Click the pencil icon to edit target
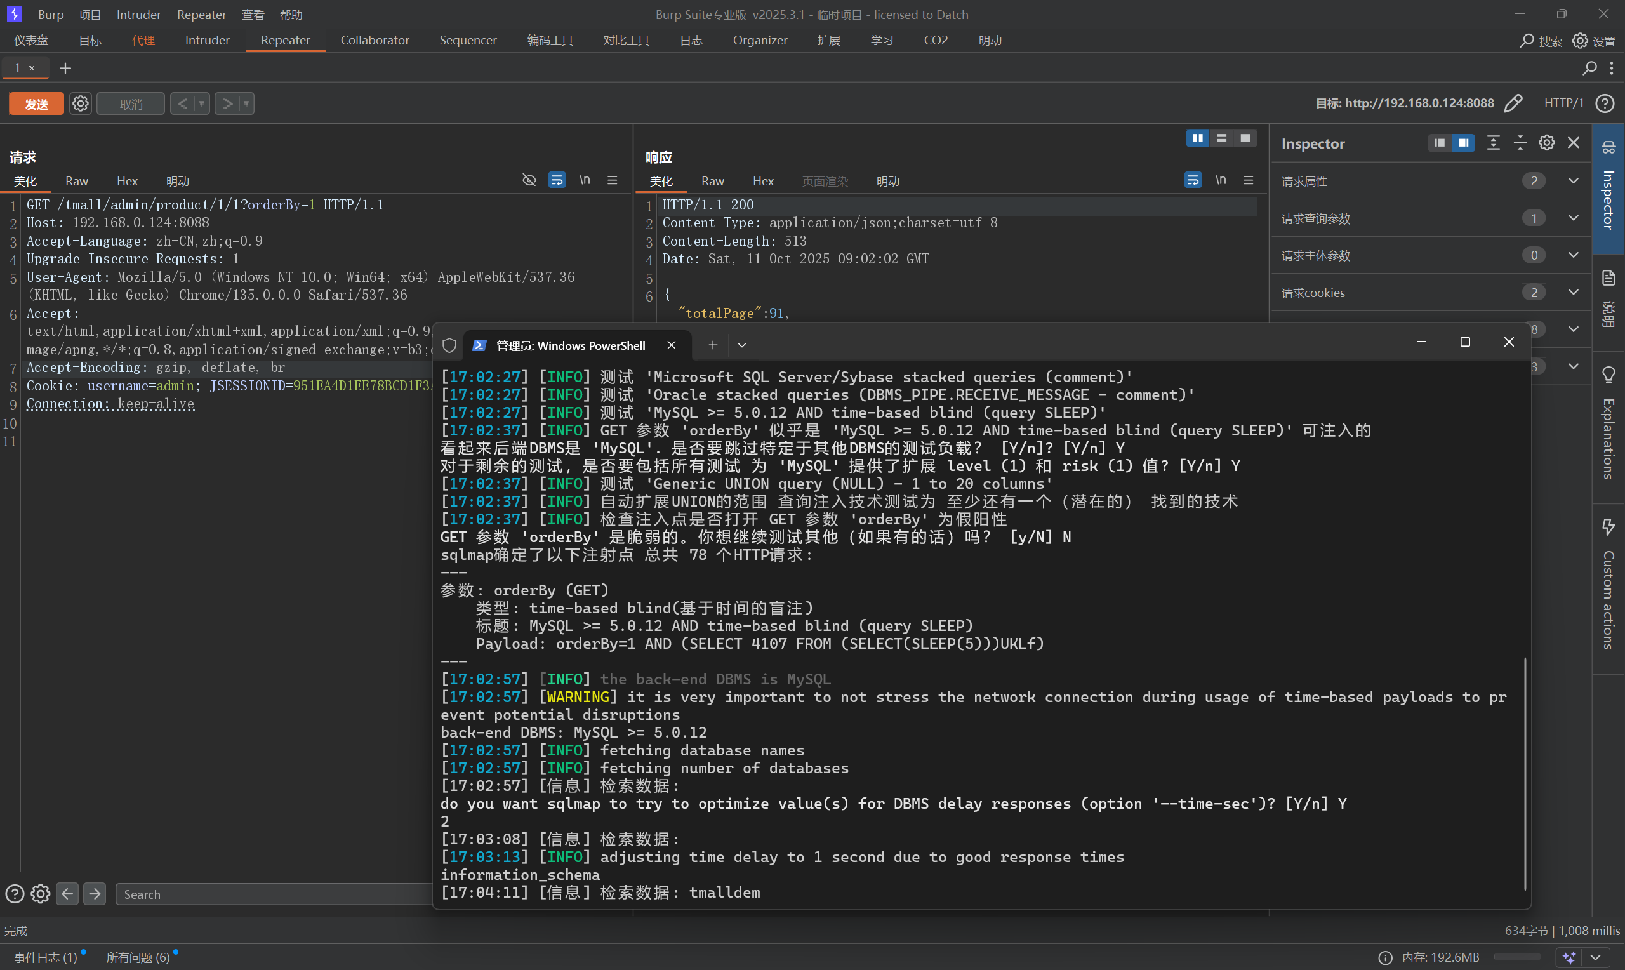The image size is (1625, 970). (x=1513, y=103)
